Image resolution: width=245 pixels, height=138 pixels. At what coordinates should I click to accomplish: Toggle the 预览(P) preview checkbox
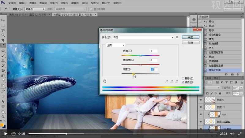(x=183, y=82)
